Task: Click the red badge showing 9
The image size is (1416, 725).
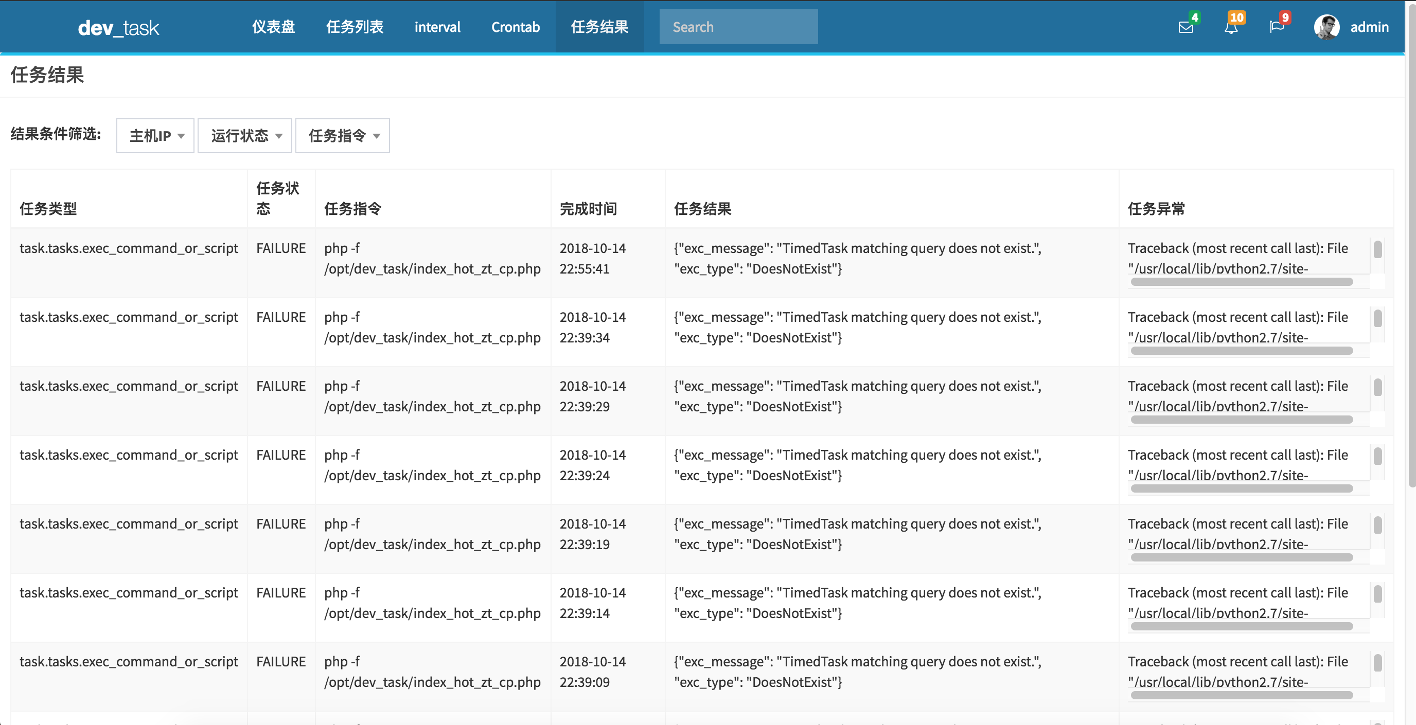Action: pos(1285,17)
